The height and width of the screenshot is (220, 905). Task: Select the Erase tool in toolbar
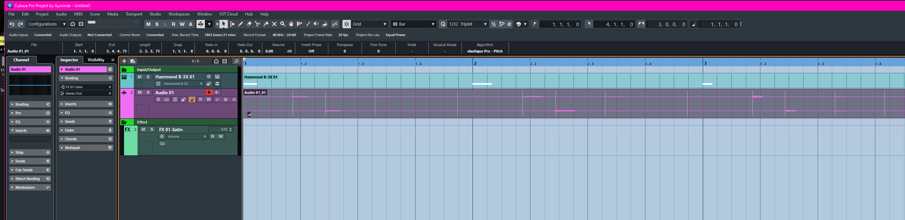coord(249,24)
